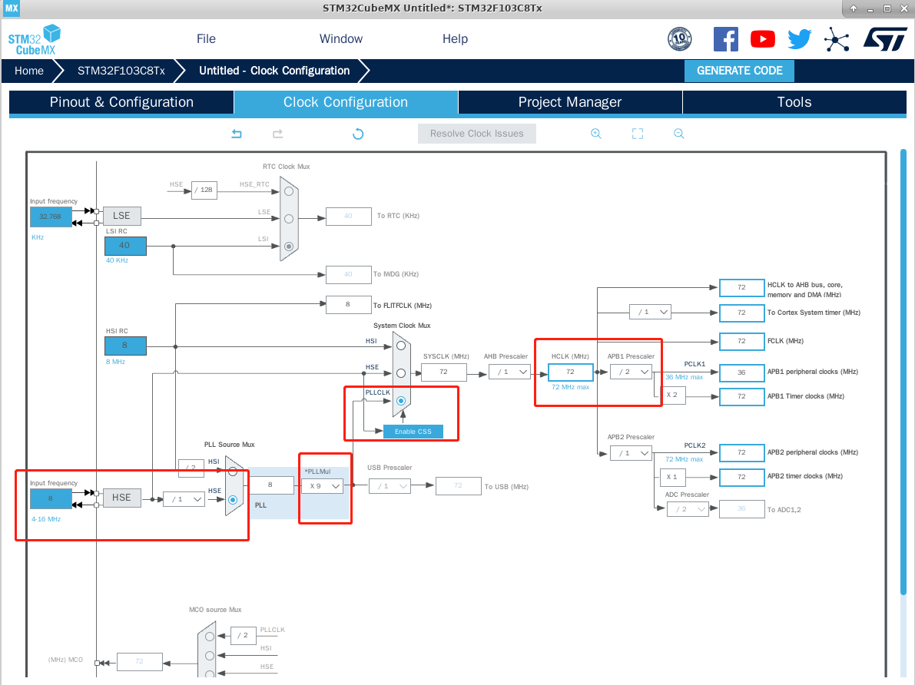
Task: Click the To FLITFCLK value box
Action: click(348, 305)
